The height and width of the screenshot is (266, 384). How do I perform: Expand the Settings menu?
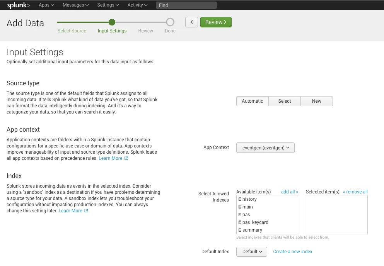[107, 5]
